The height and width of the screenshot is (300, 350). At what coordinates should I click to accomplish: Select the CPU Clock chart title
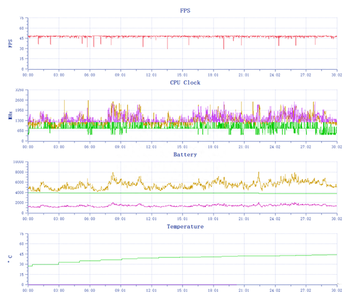point(185,82)
